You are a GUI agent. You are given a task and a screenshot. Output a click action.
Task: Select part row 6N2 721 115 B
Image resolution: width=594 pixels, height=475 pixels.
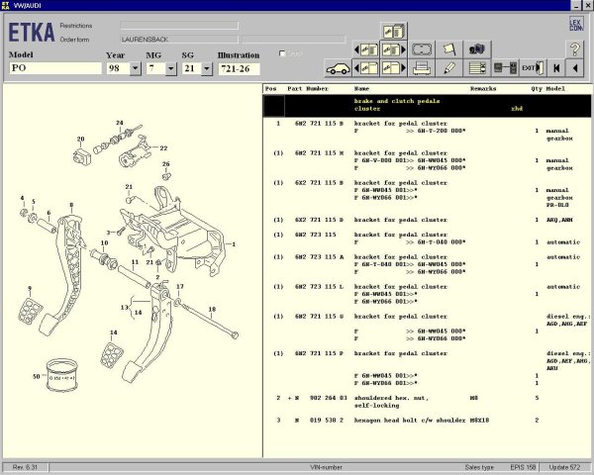coord(427,131)
